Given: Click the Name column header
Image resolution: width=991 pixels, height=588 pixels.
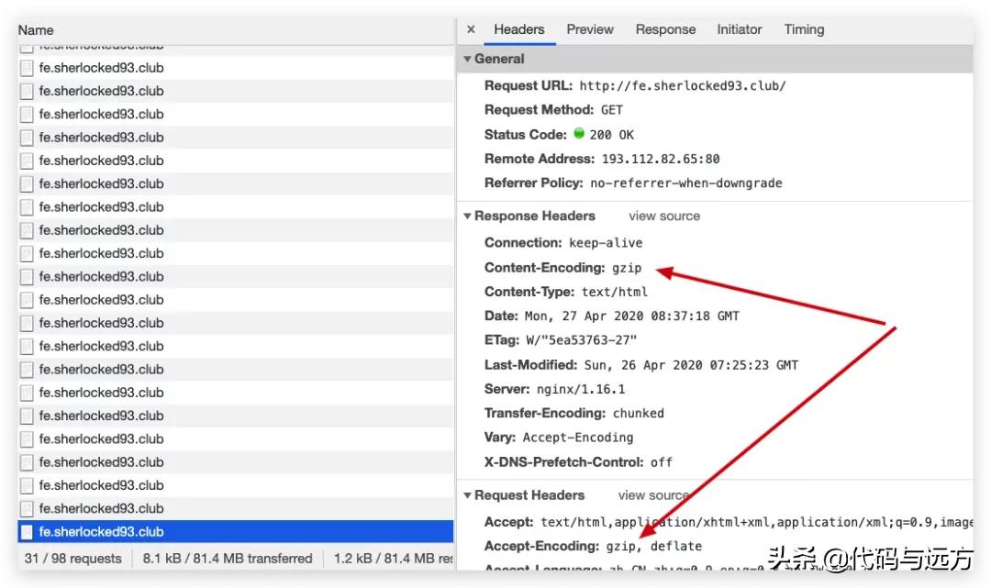Looking at the screenshot, I should tap(36, 29).
